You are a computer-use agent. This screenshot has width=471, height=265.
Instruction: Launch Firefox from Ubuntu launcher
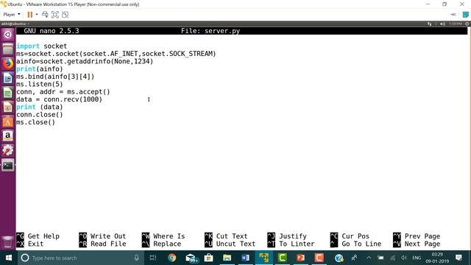pyautogui.click(x=8, y=64)
